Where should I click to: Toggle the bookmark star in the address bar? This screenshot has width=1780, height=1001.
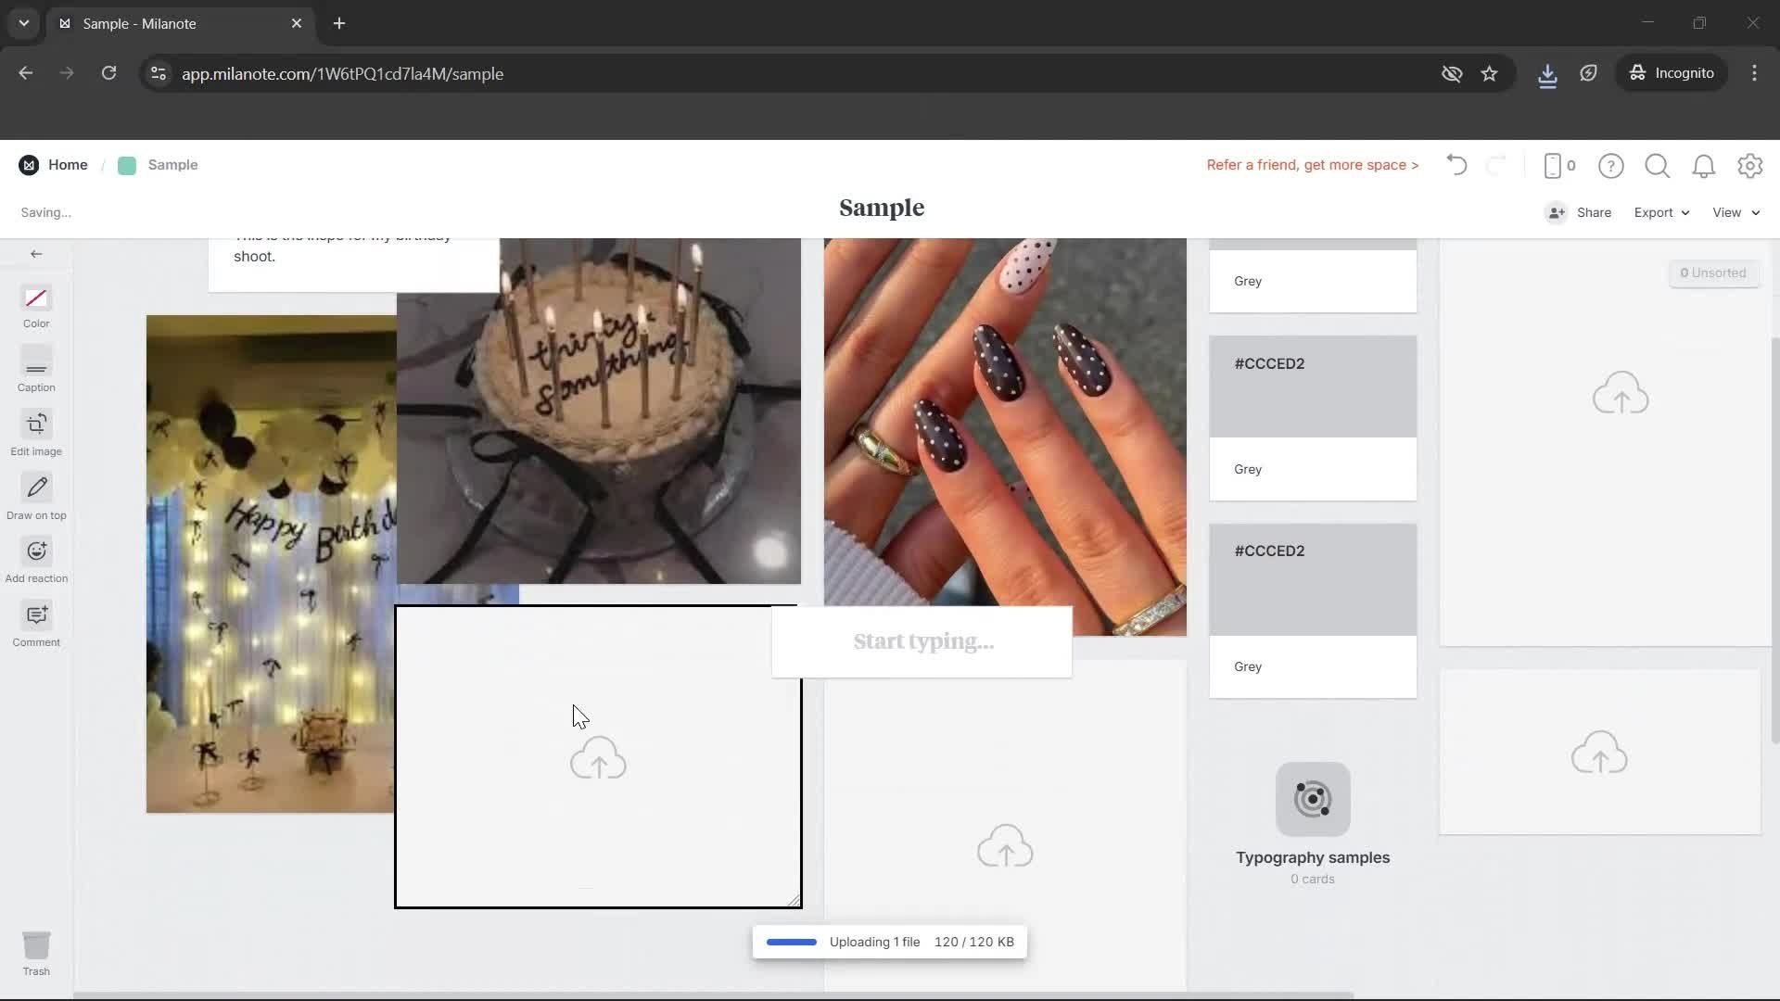click(1491, 73)
